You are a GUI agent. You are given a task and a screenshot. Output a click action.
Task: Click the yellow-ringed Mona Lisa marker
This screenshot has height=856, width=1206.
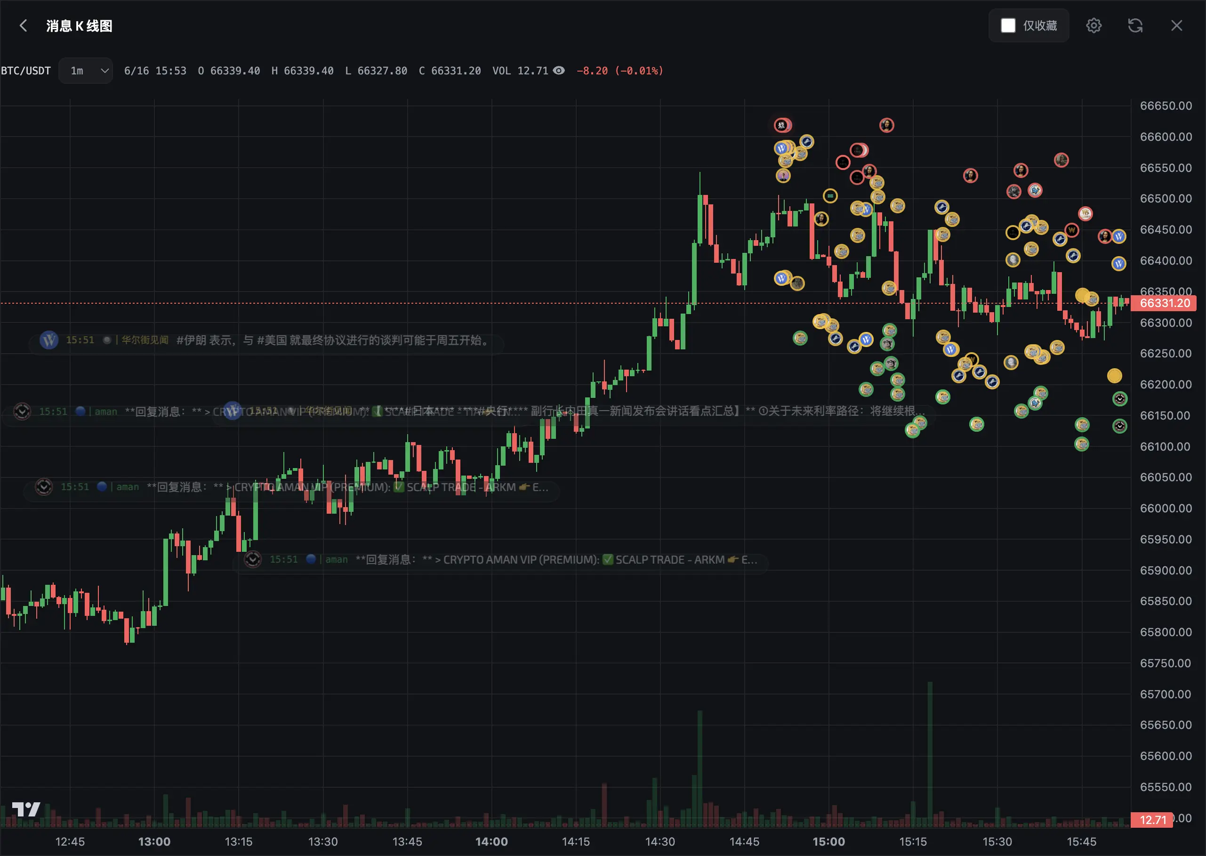[821, 219]
